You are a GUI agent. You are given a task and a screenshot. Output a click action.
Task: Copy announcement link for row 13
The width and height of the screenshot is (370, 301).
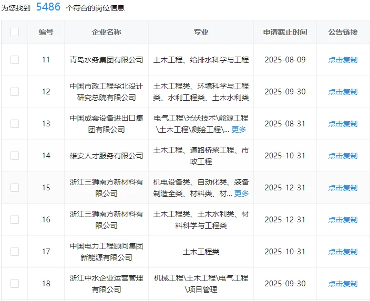tap(343, 124)
